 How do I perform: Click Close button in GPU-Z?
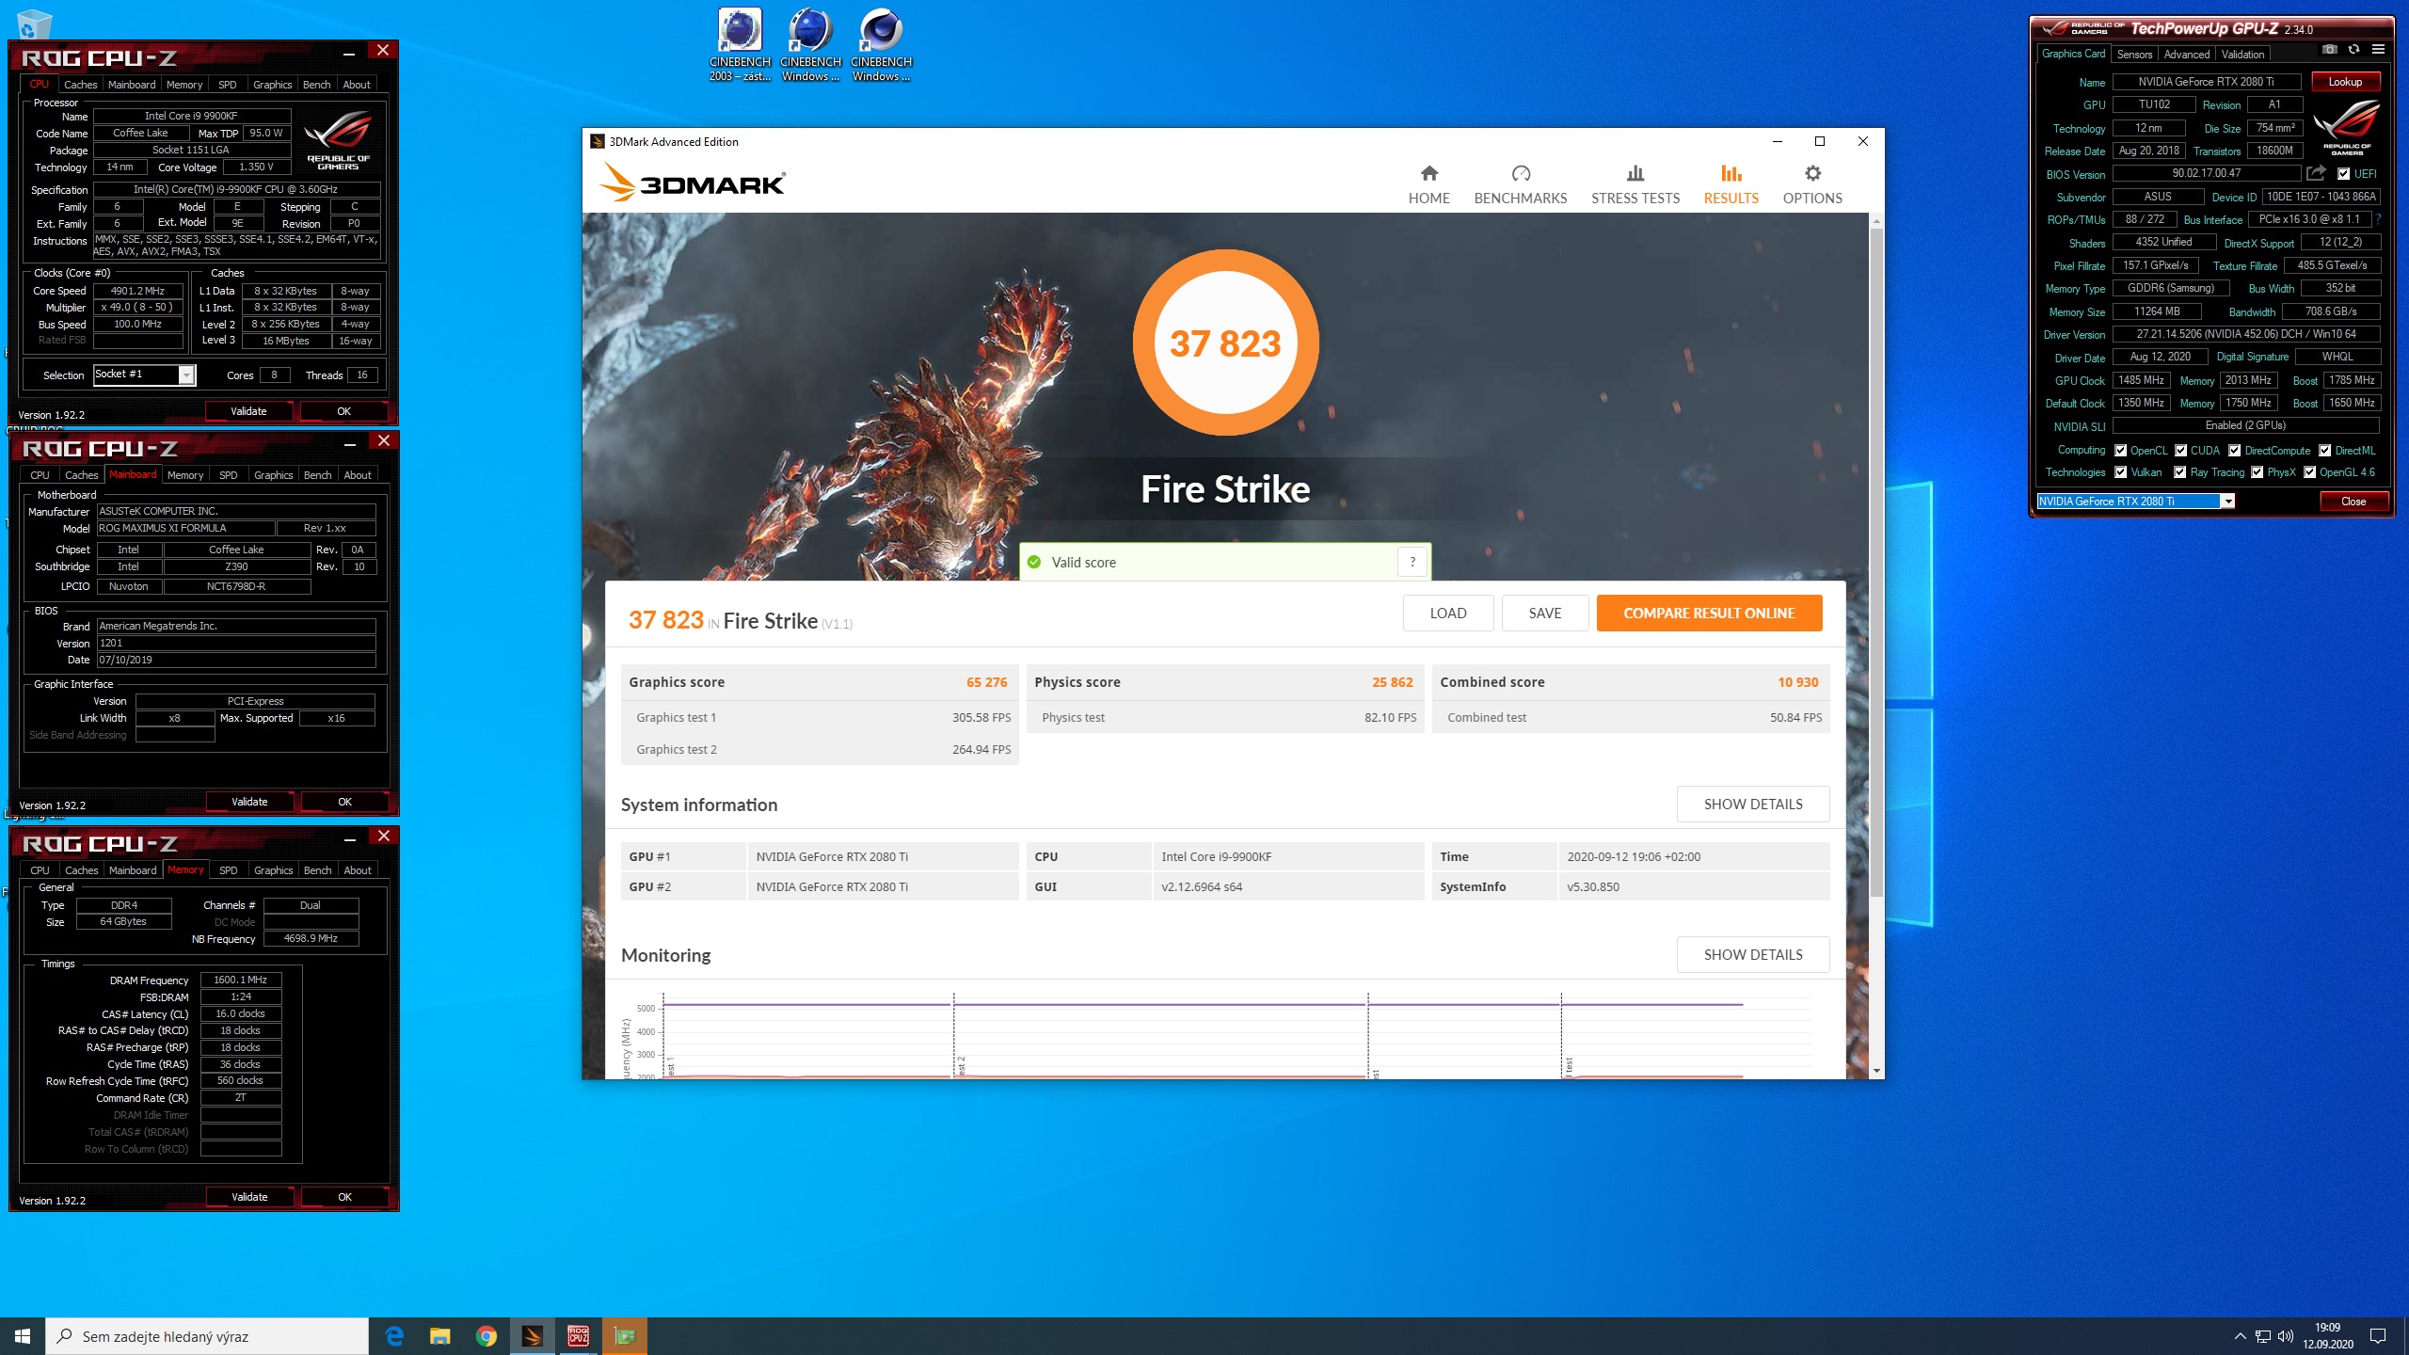tap(2353, 502)
